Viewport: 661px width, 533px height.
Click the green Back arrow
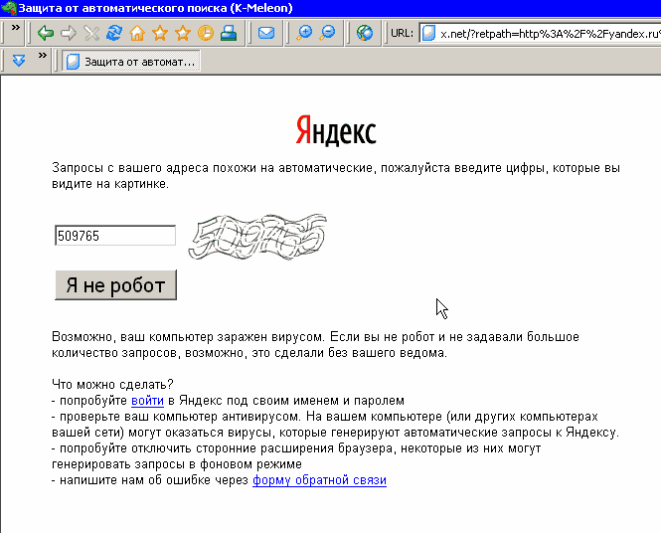coord(46,33)
